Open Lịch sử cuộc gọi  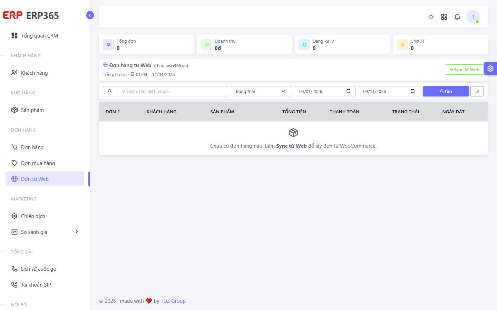pos(45,269)
